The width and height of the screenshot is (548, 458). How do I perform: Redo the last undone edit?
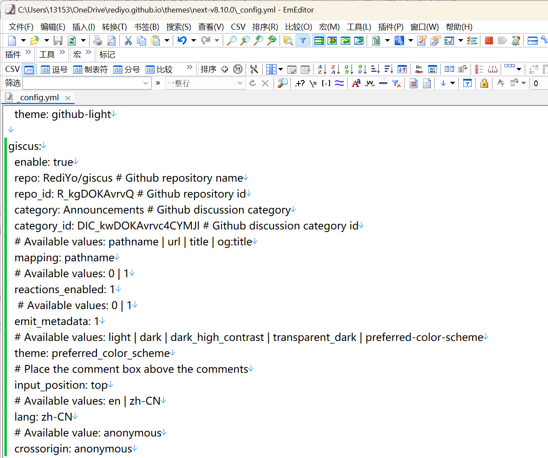click(x=206, y=40)
